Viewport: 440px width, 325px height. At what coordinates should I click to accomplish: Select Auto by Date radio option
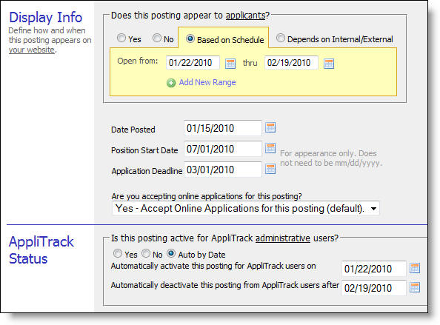point(171,253)
